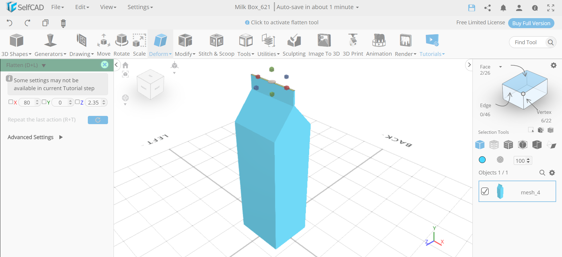Click the objects list gear icon
562x257 pixels.
552,173
